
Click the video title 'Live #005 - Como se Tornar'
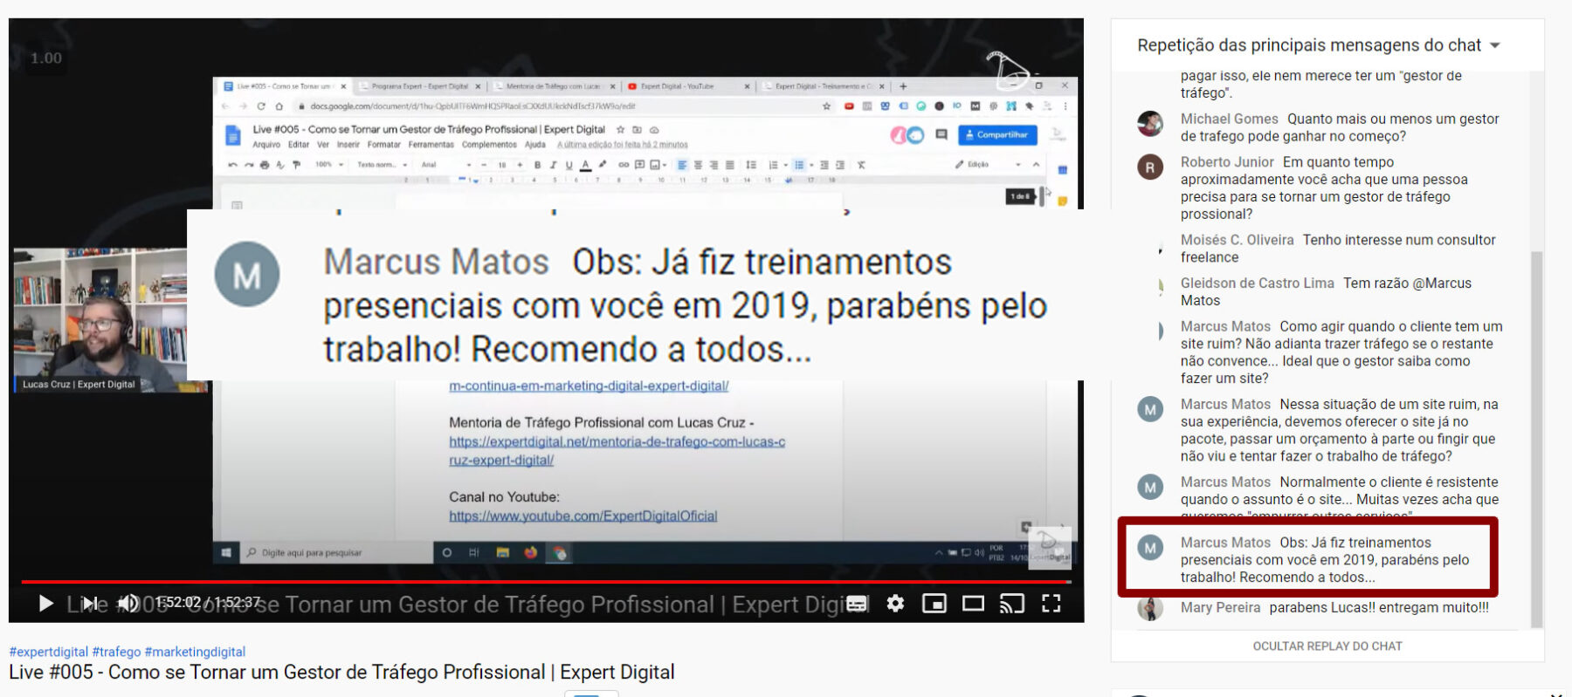point(341,673)
